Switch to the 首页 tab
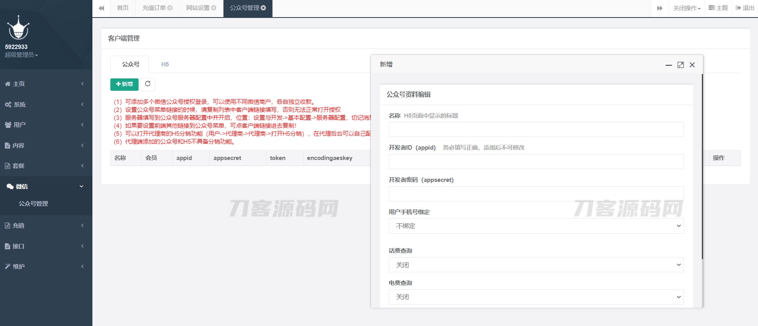This screenshot has width=758, height=326. tap(123, 8)
